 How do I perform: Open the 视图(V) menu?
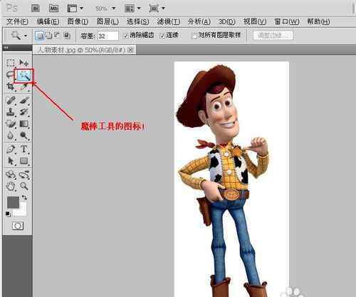pyautogui.click(x=255, y=22)
